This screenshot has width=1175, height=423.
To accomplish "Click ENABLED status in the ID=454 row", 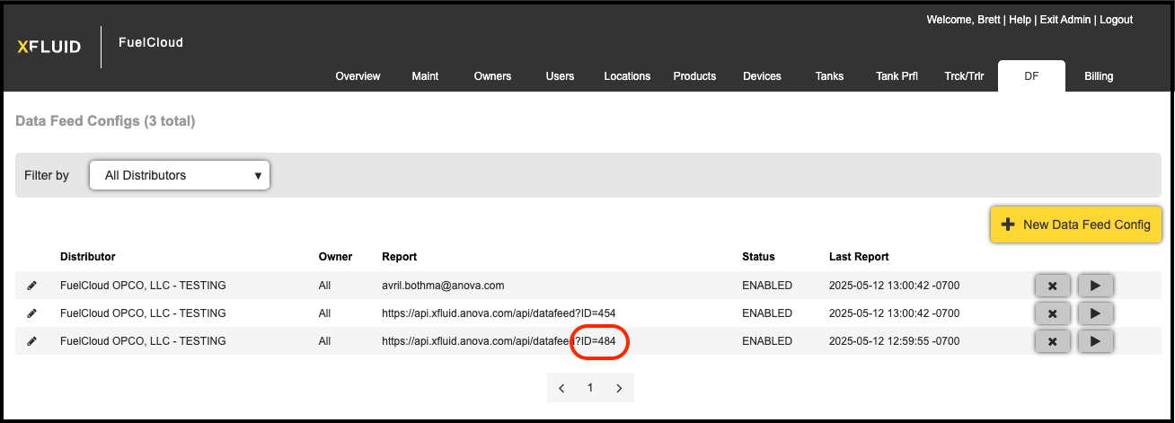I will [x=767, y=313].
